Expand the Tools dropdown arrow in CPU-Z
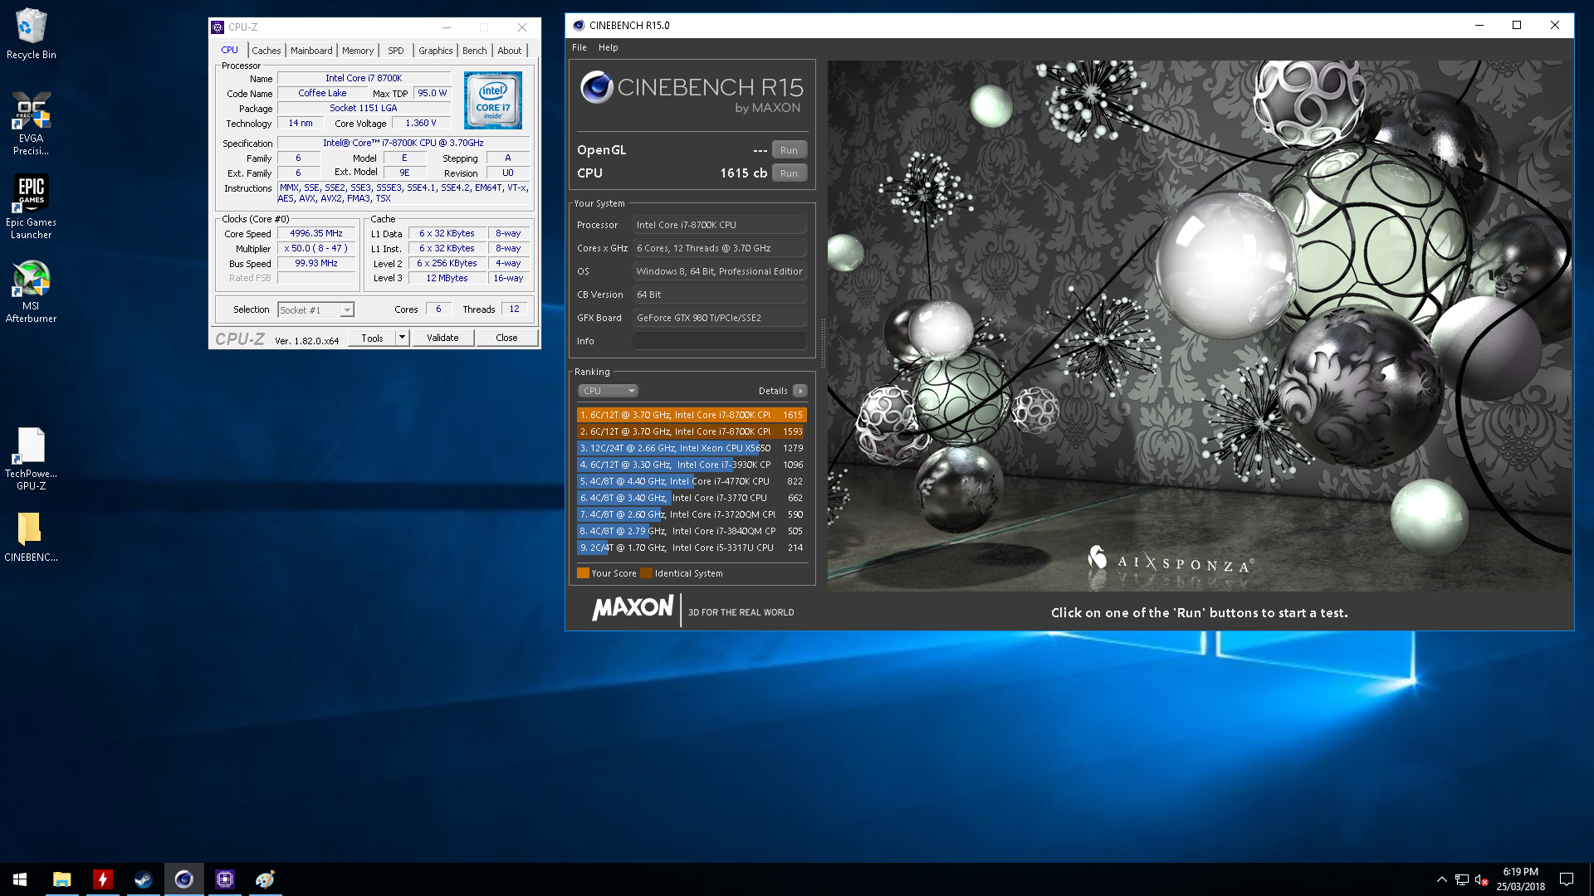Screen dimensions: 1594x896 click(x=402, y=338)
